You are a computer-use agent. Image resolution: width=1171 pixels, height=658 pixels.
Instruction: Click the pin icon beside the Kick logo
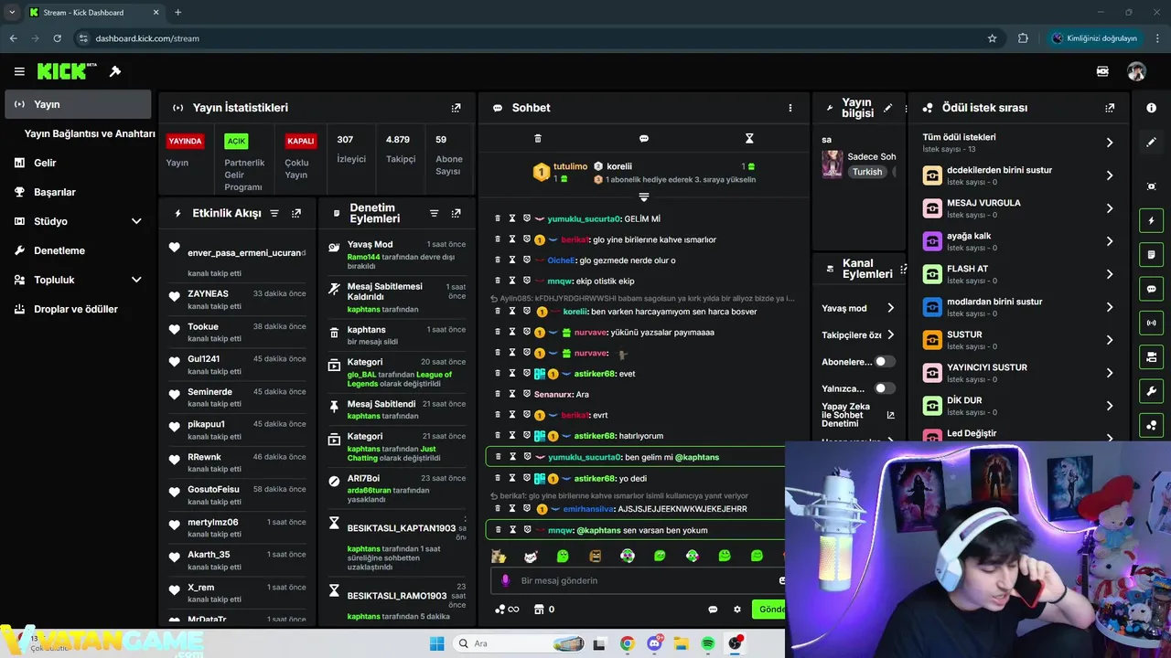click(x=115, y=71)
